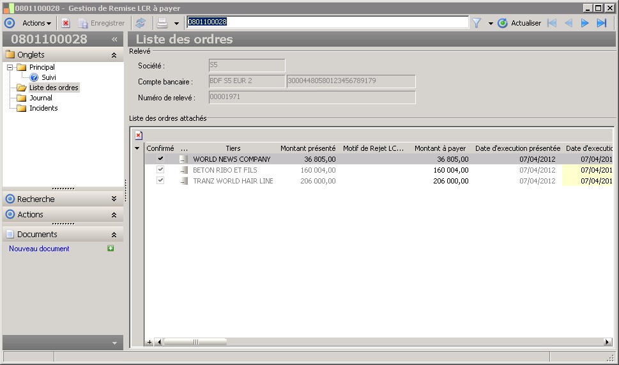Open the printer dropdown arrow

click(x=176, y=24)
